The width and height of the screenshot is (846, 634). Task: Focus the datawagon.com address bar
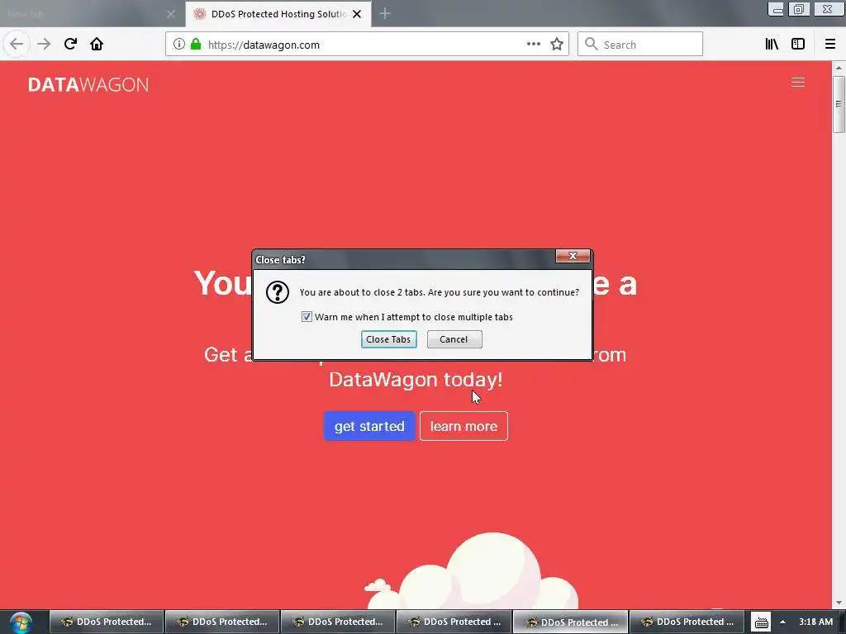tap(367, 45)
